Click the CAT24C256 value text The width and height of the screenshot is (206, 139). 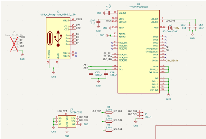coord(76,112)
